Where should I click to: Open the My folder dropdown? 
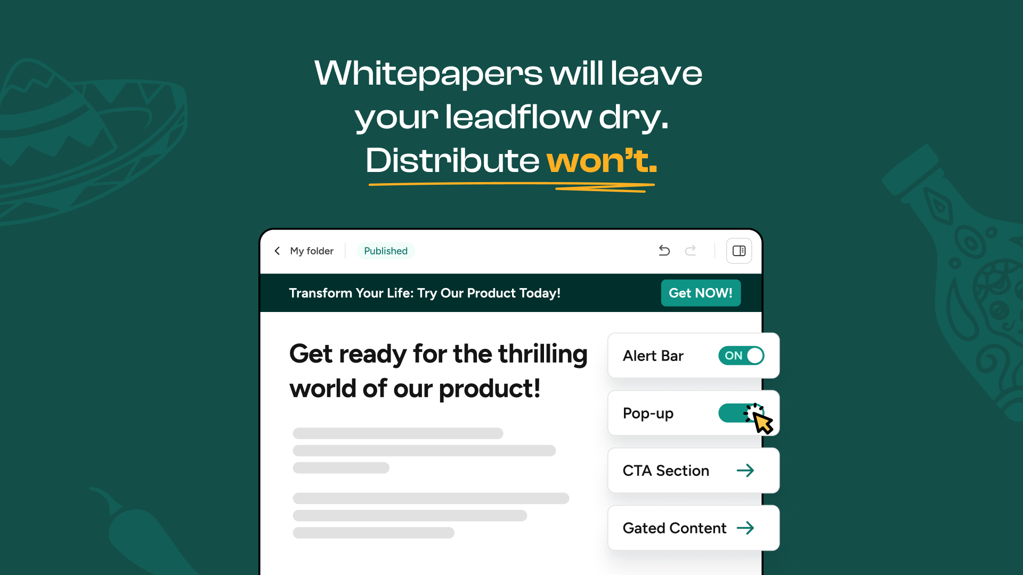point(311,251)
